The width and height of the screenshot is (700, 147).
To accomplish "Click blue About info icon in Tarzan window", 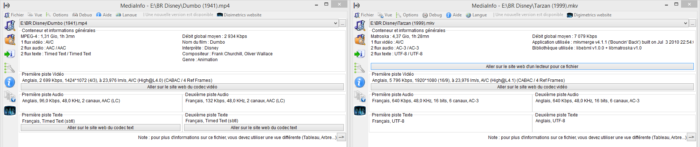I will (360, 82).
